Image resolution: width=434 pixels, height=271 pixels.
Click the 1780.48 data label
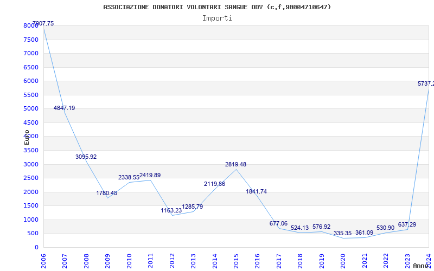click(107, 193)
